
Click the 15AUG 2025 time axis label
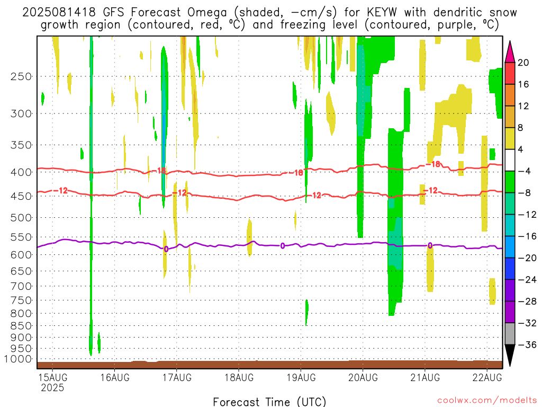point(52,382)
